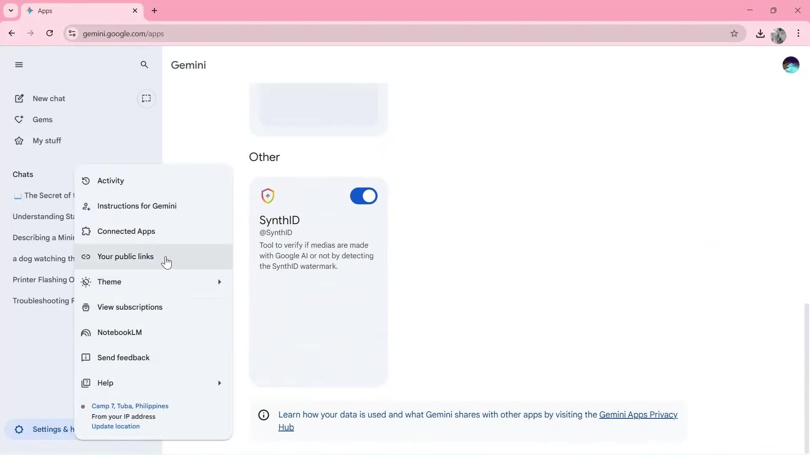Disable the SynthID app toggle
810x455 pixels.
364,196
